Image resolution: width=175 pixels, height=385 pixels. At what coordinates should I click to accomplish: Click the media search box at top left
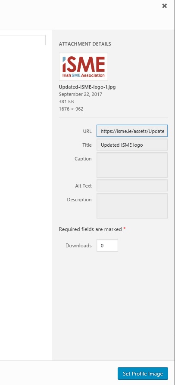(23, 40)
